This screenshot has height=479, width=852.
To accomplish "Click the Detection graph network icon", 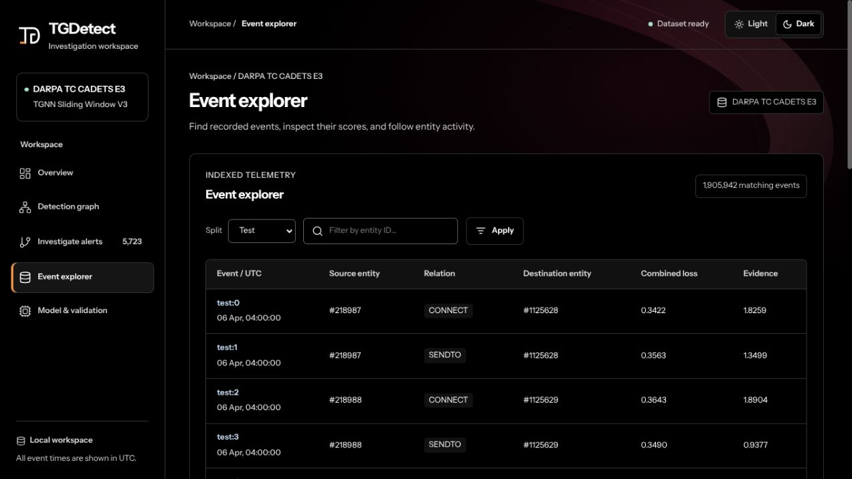I will [x=25, y=207].
